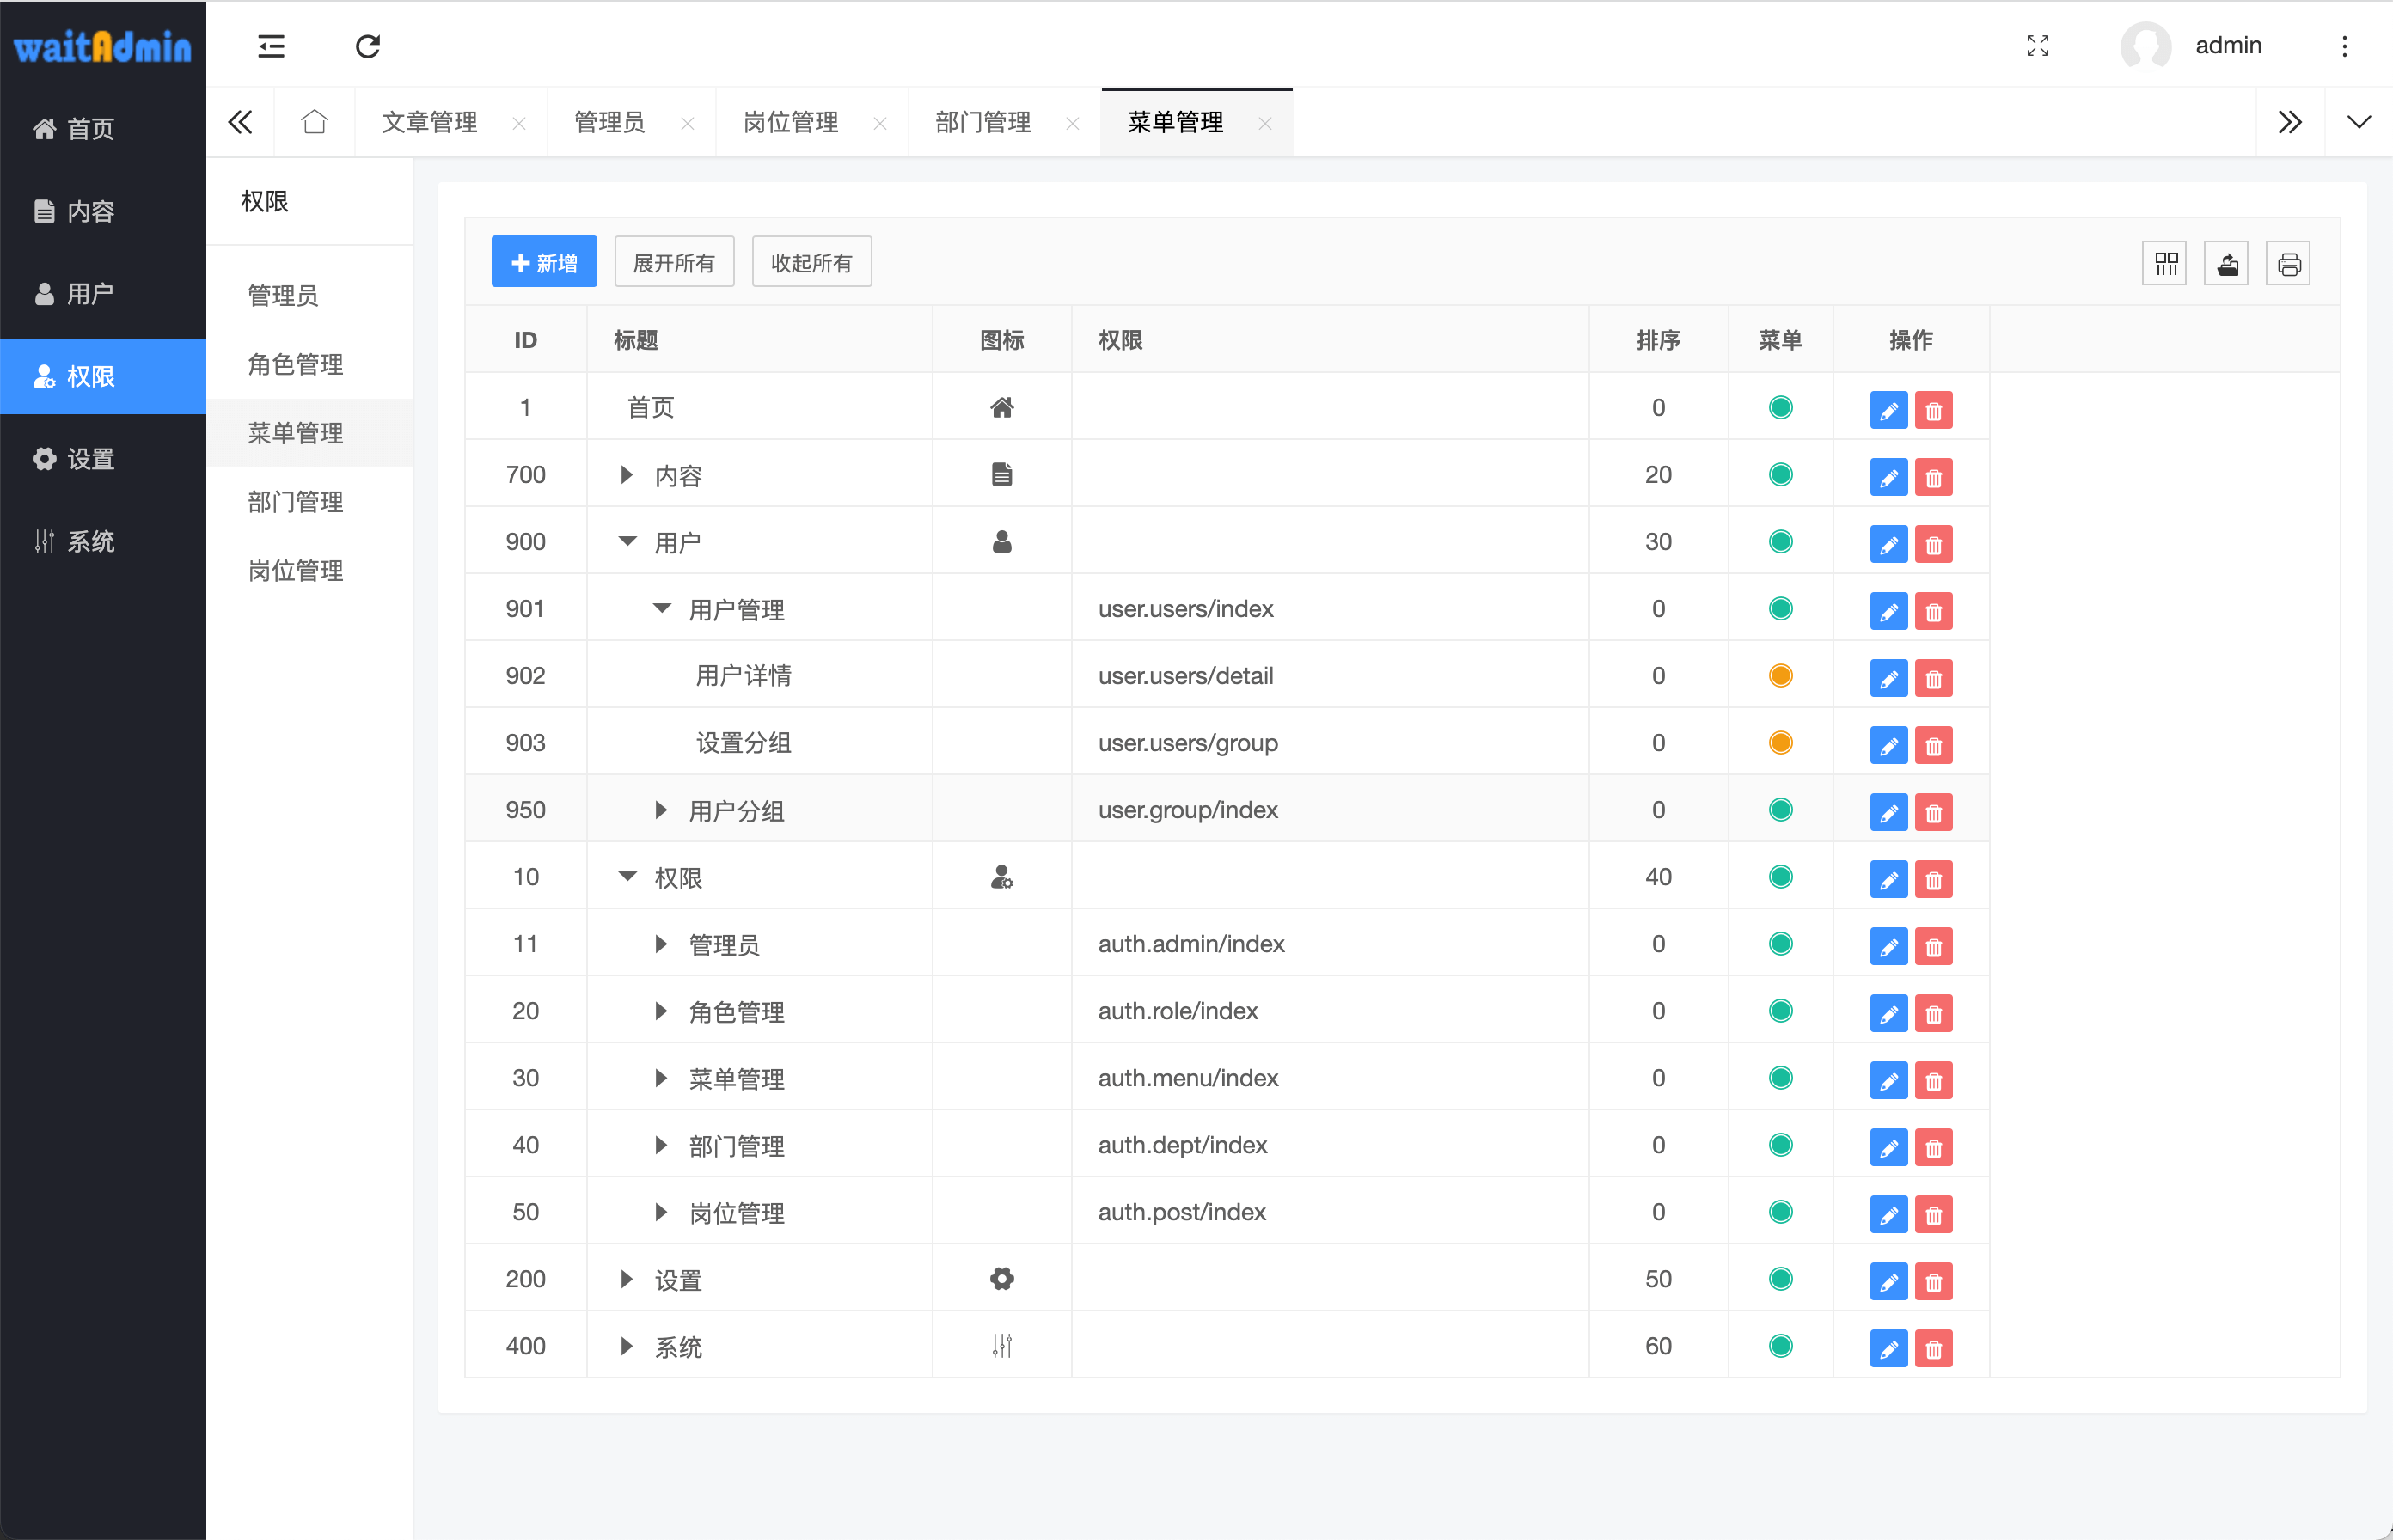Expand the 内容 tree row
This screenshot has width=2393, height=1540.
click(x=627, y=475)
